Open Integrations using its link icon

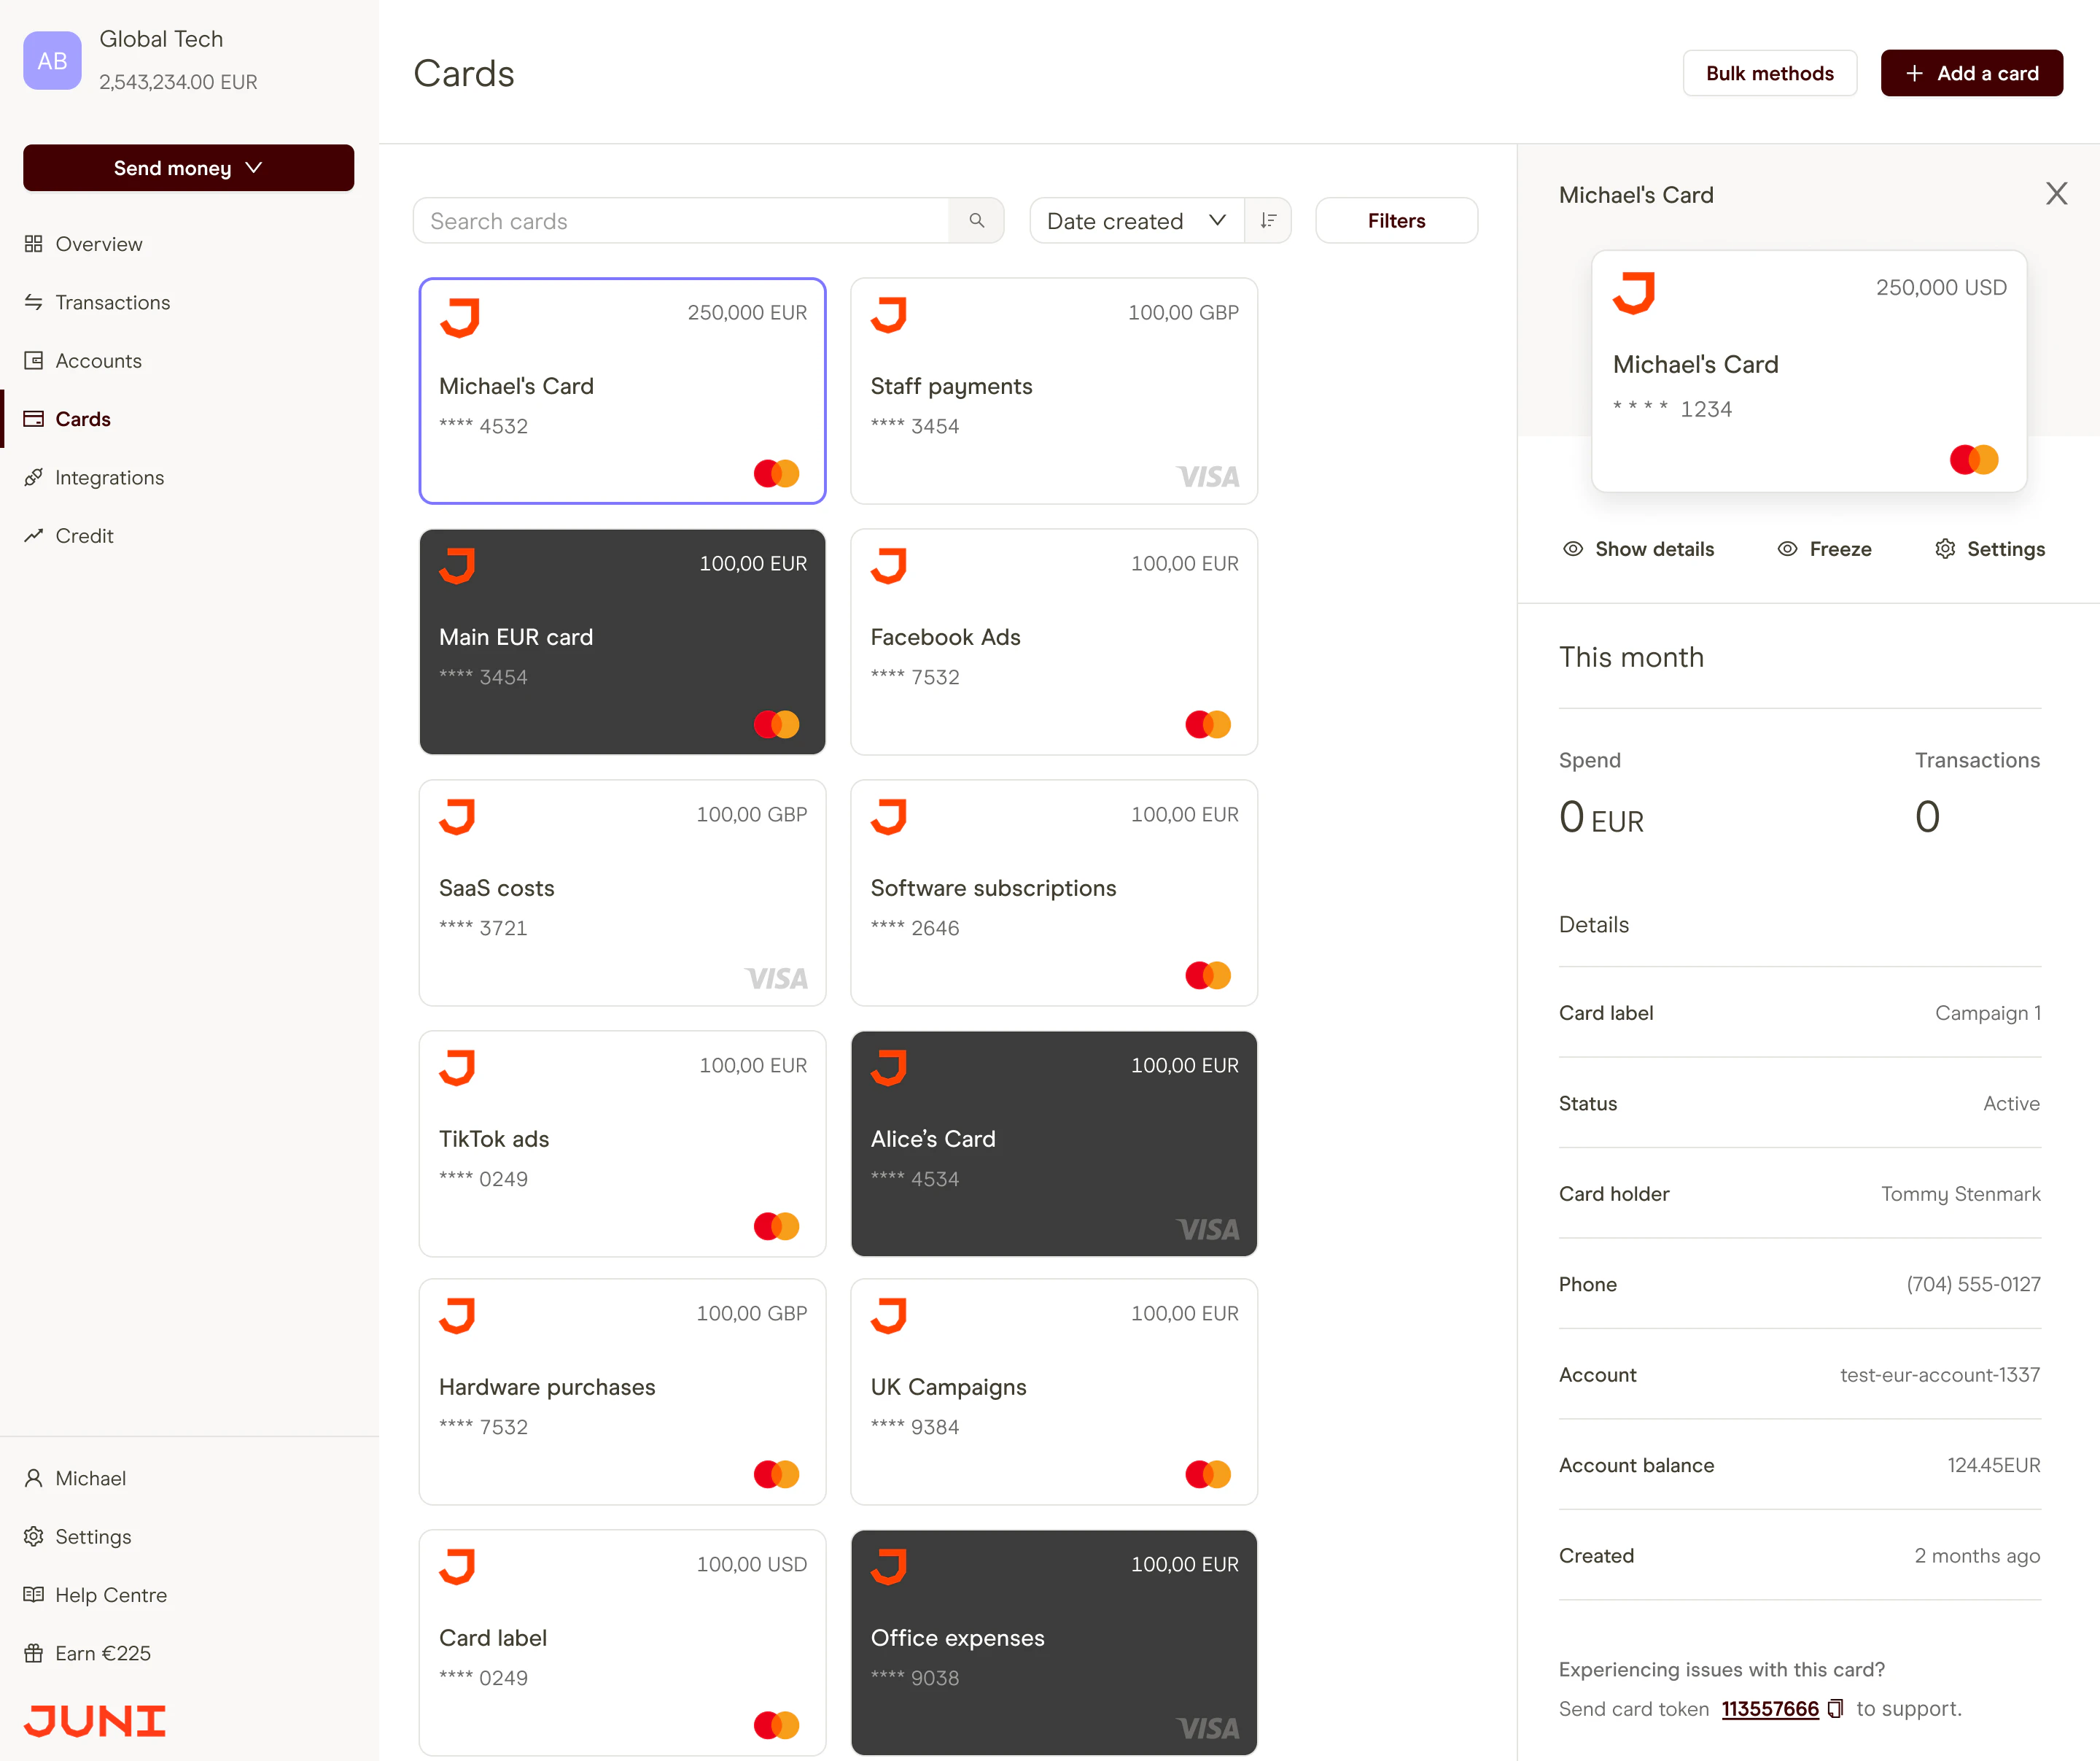(35, 477)
